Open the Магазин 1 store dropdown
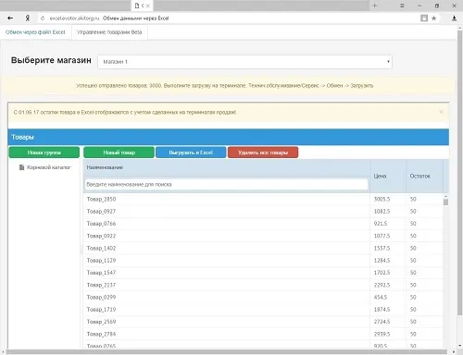 click(x=244, y=62)
